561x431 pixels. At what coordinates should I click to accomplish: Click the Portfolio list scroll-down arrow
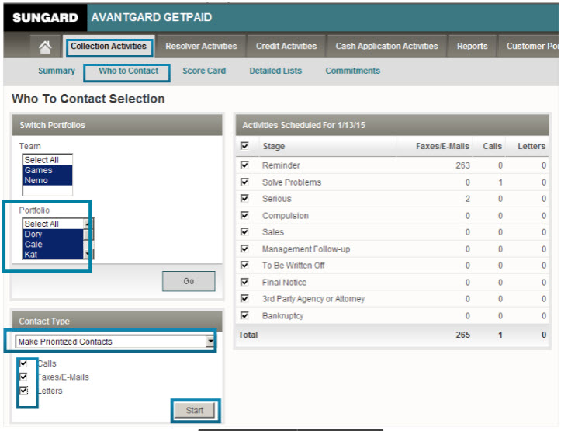(88, 254)
